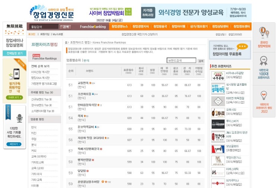Open the 창업아이템 무료등록 banner
The image size is (277, 188).
pos(230,50)
